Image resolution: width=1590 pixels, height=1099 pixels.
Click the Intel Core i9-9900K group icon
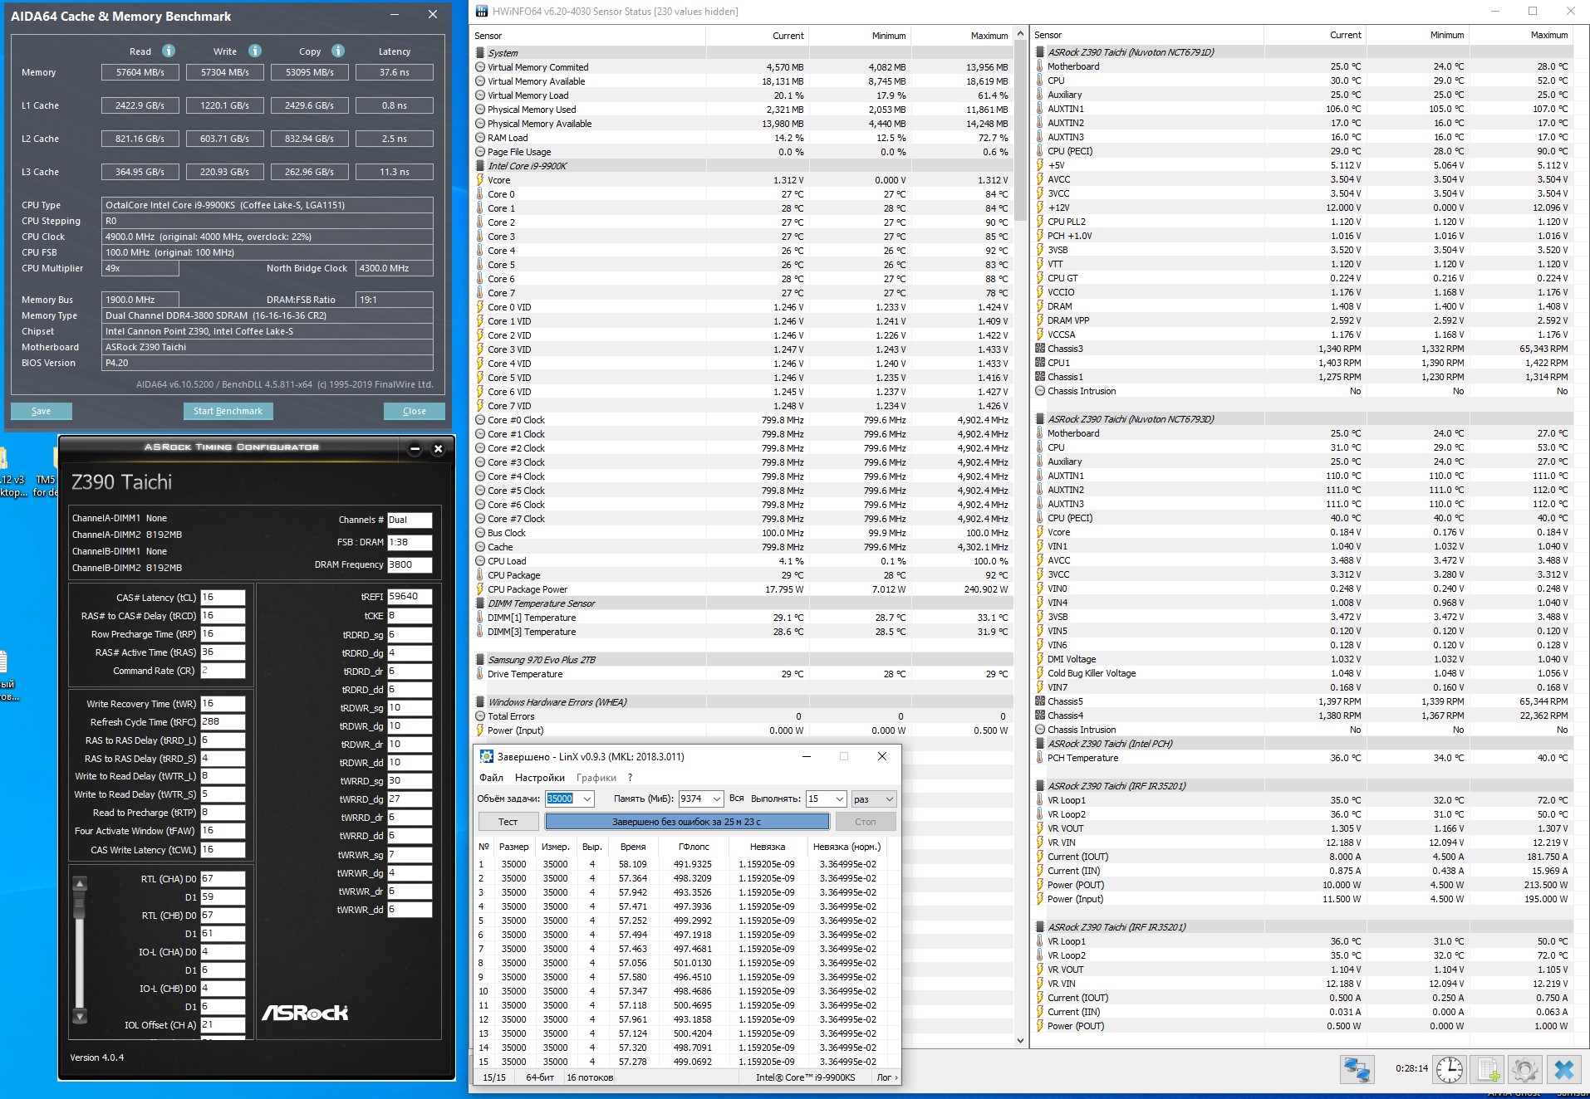[480, 166]
